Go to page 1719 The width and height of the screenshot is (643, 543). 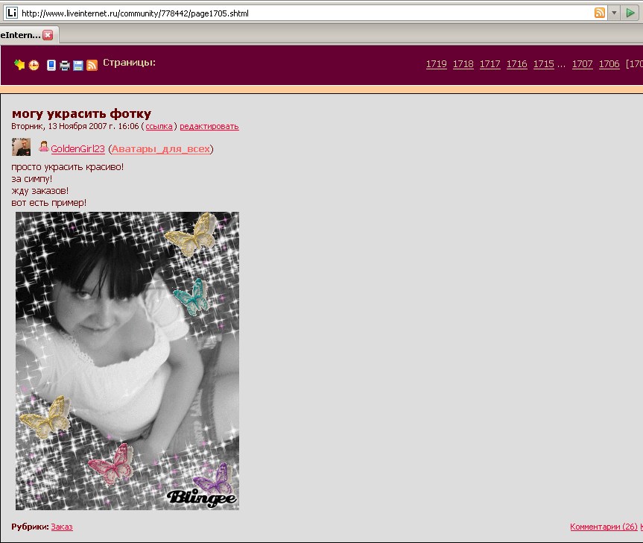point(436,64)
